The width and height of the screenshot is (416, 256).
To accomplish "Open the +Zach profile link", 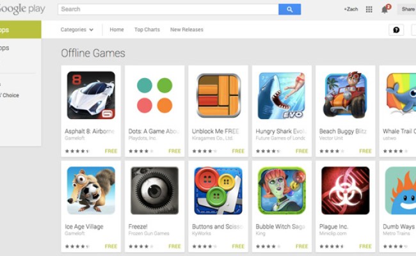I will point(351,10).
